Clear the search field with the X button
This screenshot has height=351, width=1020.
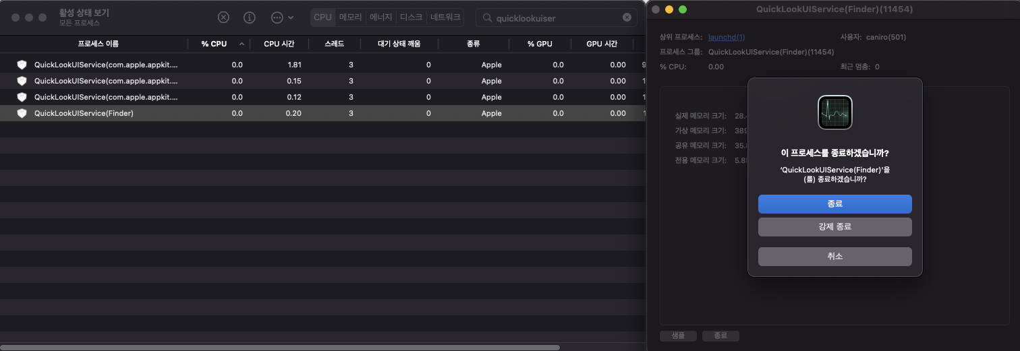(627, 18)
